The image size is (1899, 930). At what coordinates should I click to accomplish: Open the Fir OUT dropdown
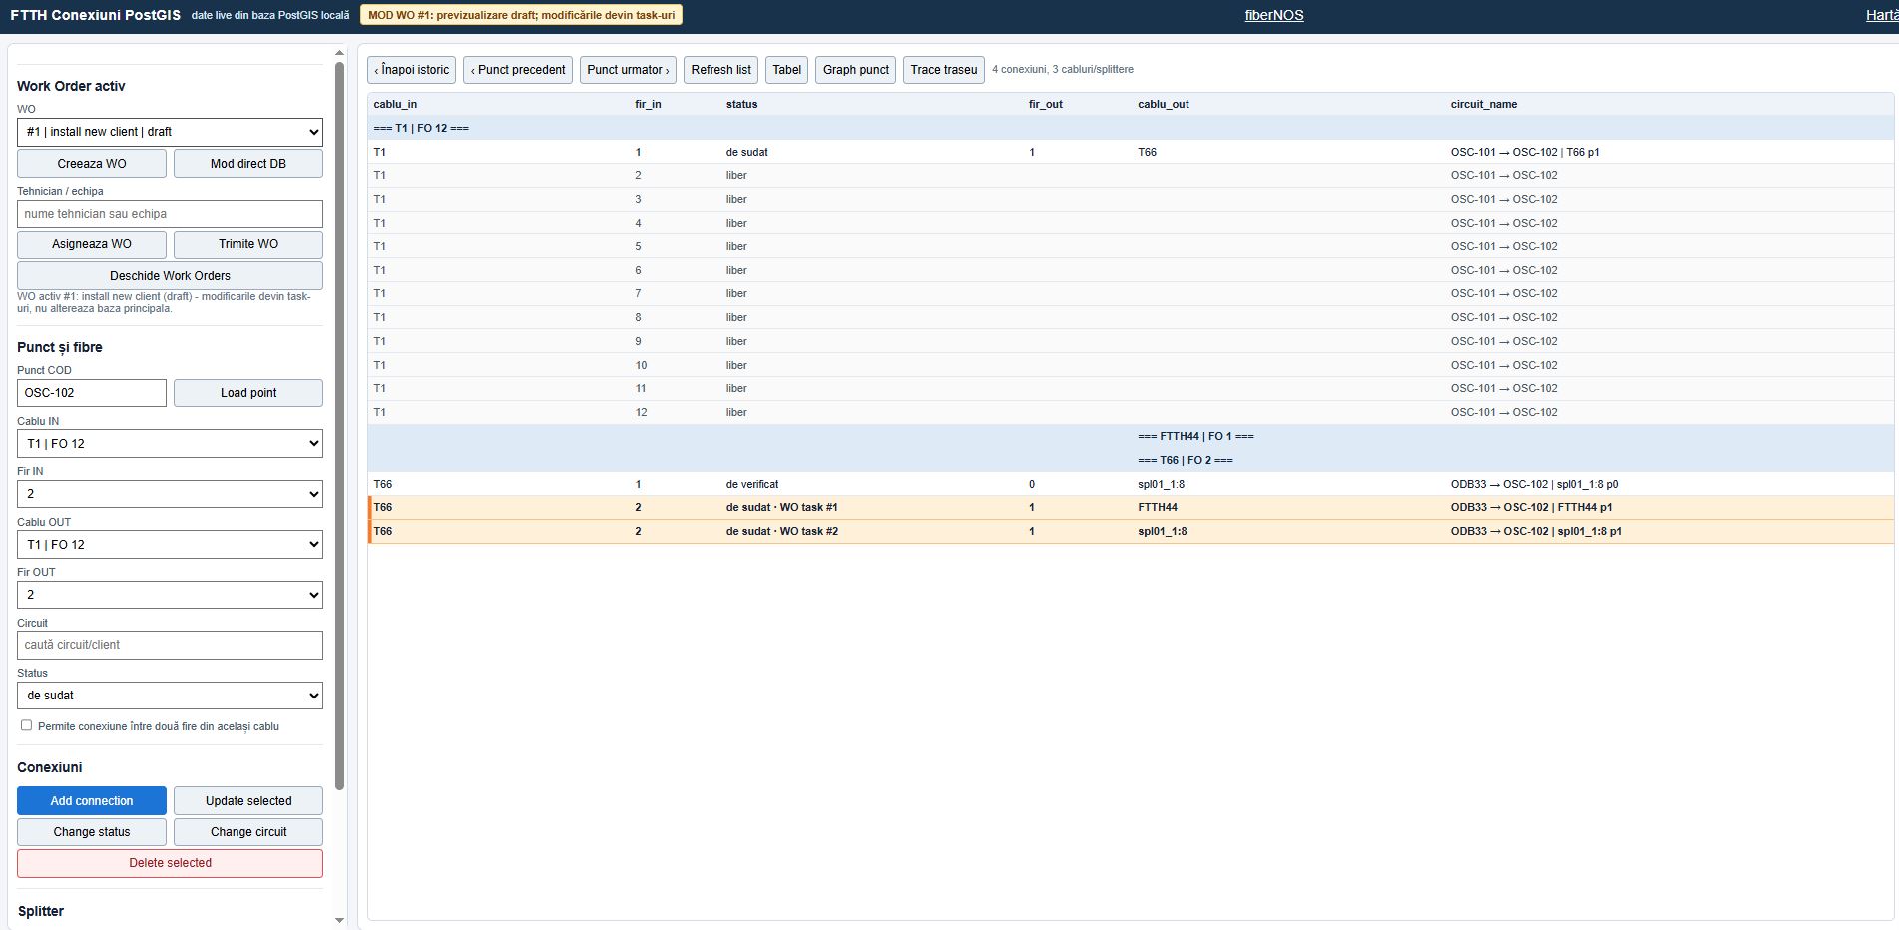(x=170, y=595)
